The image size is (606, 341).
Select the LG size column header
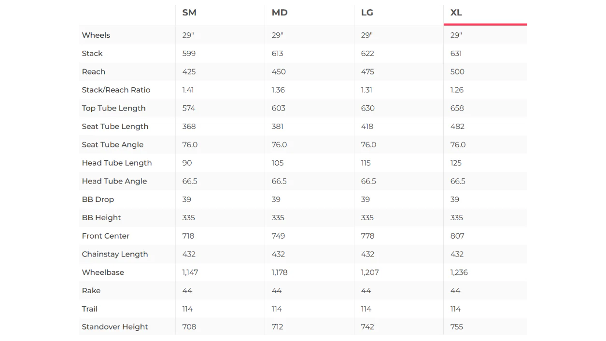367,13
